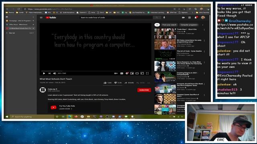Close the Office Hours tab
The image size is (257, 144).
pyautogui.click(x=33, y=24)
